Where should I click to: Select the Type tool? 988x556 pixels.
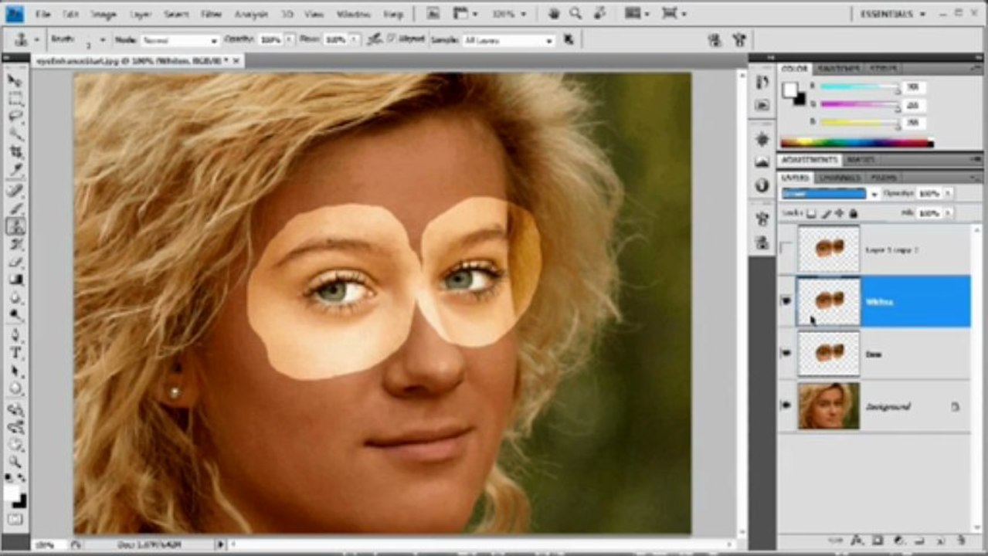pos(15,354)
